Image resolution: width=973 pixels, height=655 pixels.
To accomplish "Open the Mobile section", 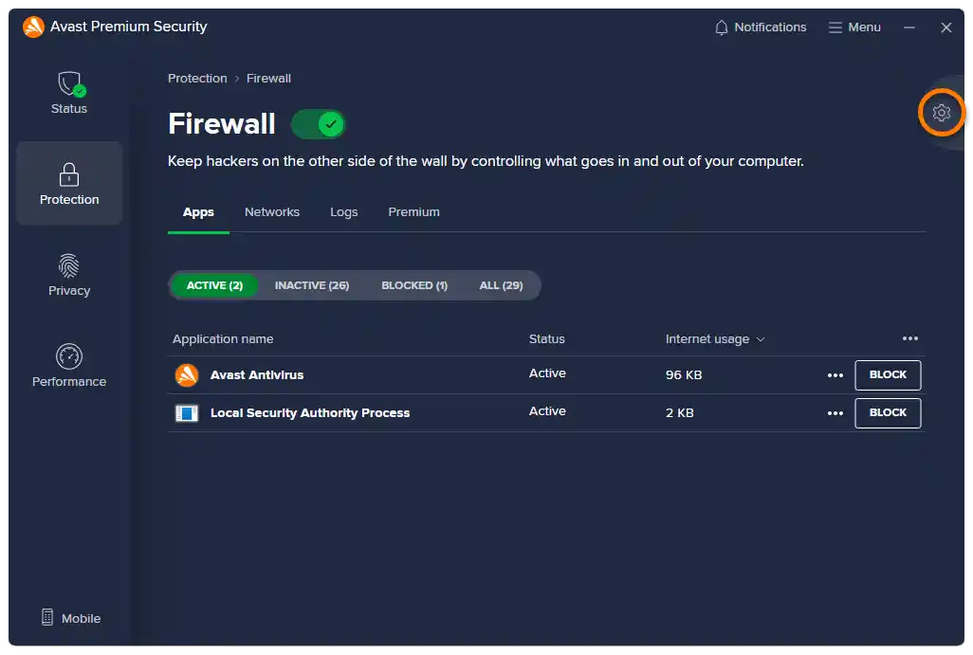I will (71, 618).
